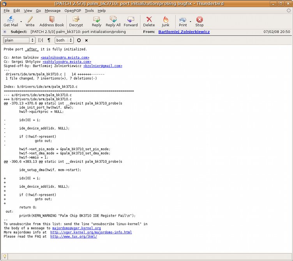Open asalnikov@ru.mvista.com email link

[x=65, y=58]
